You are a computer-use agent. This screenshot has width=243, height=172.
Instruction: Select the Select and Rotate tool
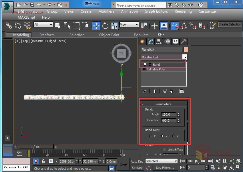105,26
